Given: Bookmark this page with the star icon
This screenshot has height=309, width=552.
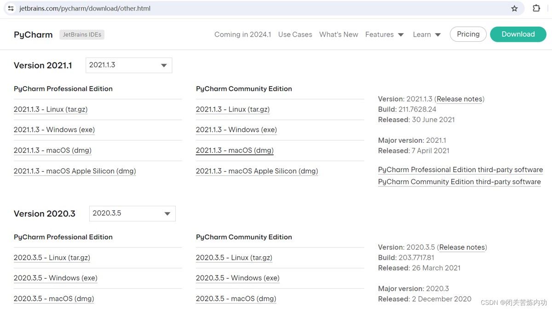Looking at the screenshot, I should tap(514, 8).
